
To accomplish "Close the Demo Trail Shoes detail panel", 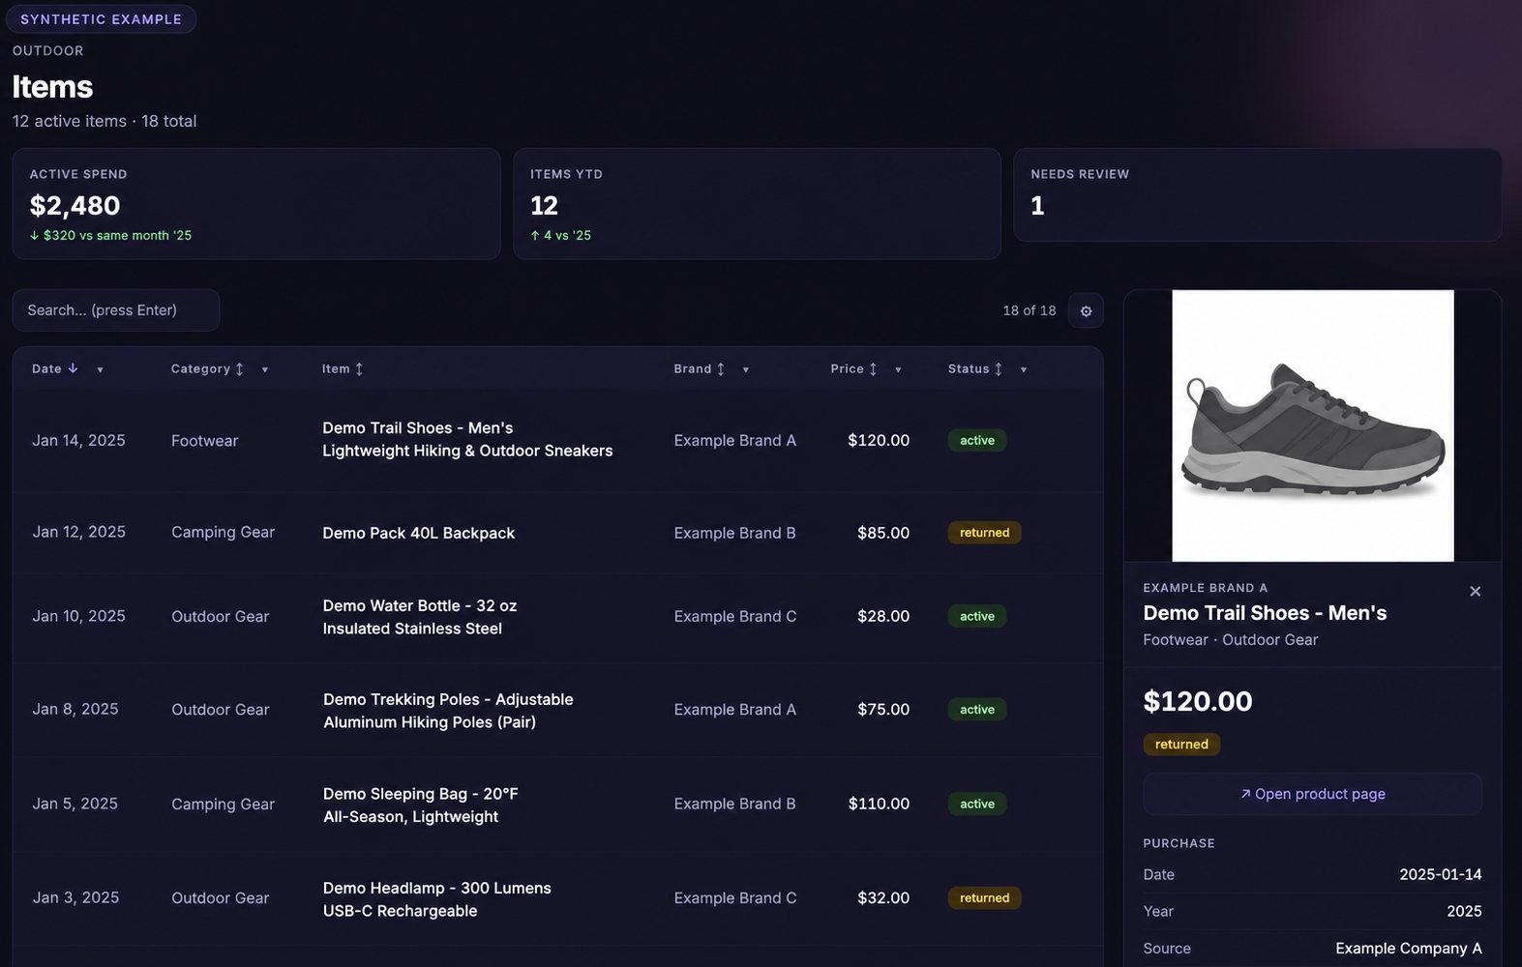I will pos(1476,592).
